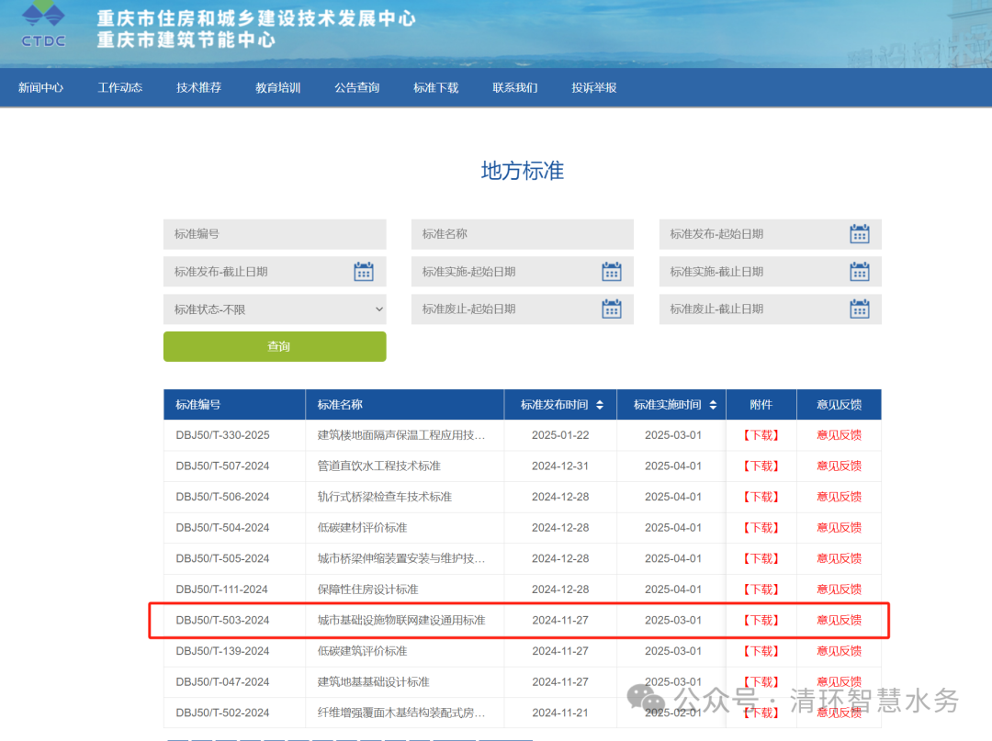Open calendar for 标准废止-截止日期 field
Viewport: 992px width, 741px height.
click(859, 309)
